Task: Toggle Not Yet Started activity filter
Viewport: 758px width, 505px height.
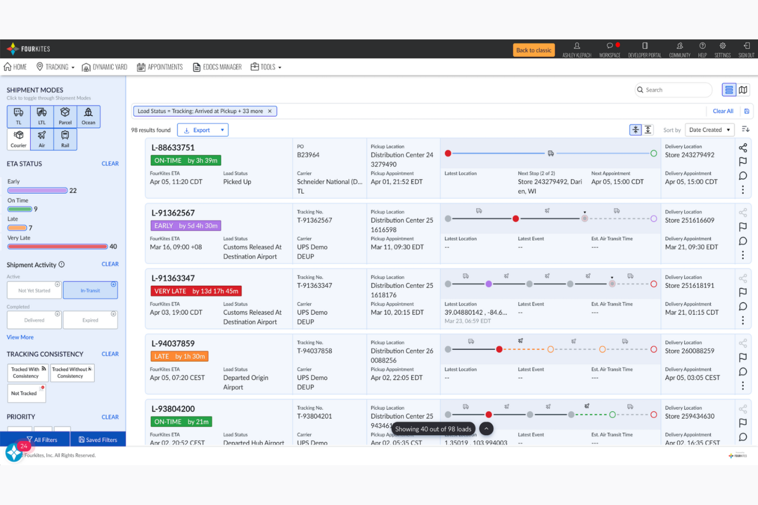Action: (x=34, y=291)
